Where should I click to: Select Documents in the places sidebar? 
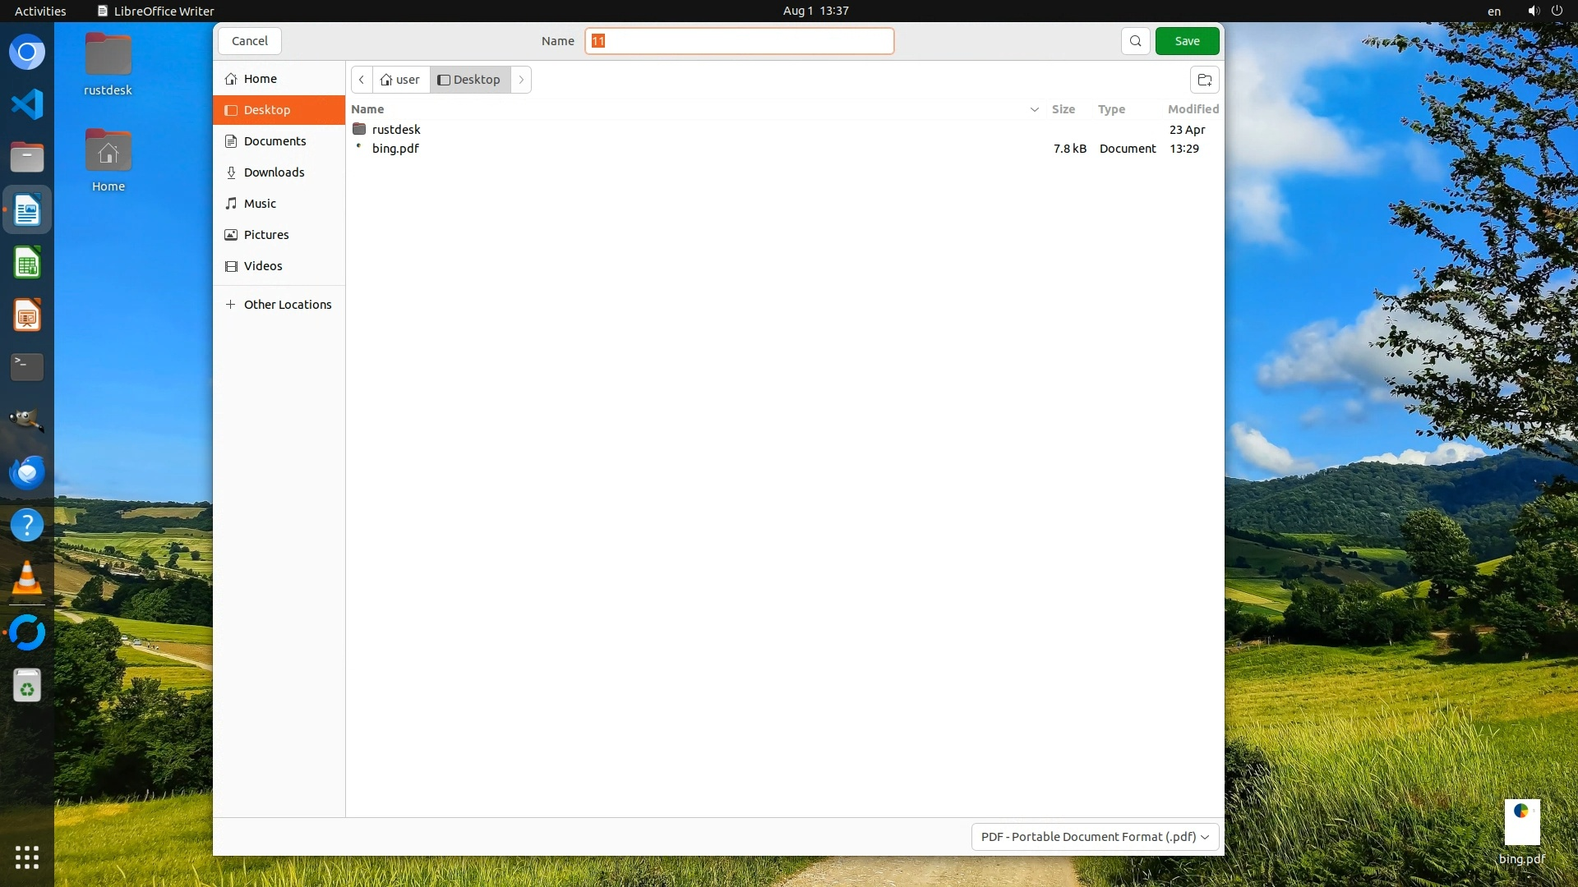275,141
